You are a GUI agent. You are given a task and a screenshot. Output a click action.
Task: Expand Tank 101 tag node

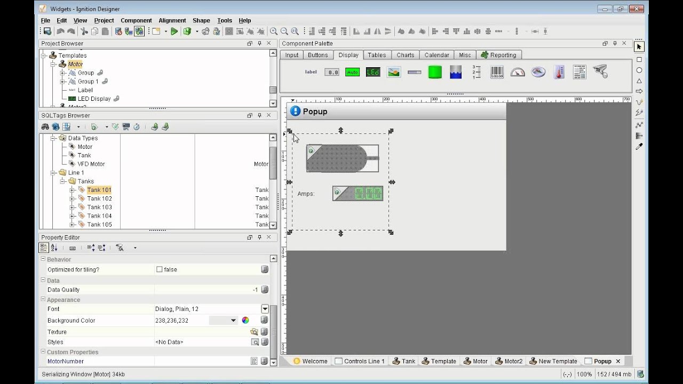click(72, 190)
